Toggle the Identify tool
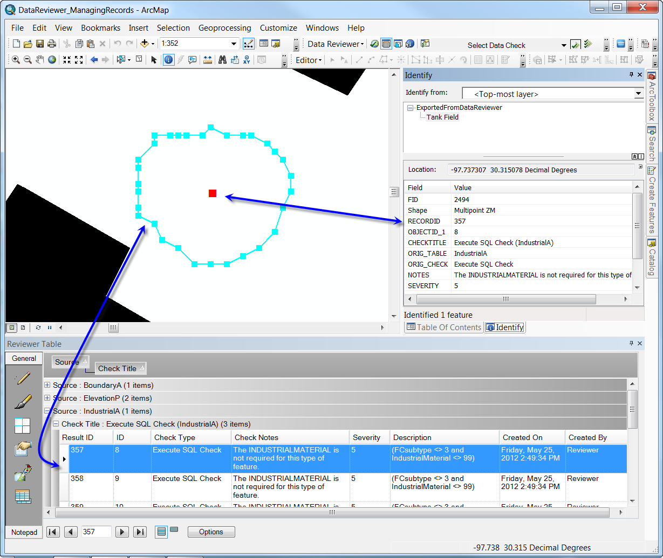The height and width of the screenshot is (558, 663). pyautogui.click(x=168, y=60)
